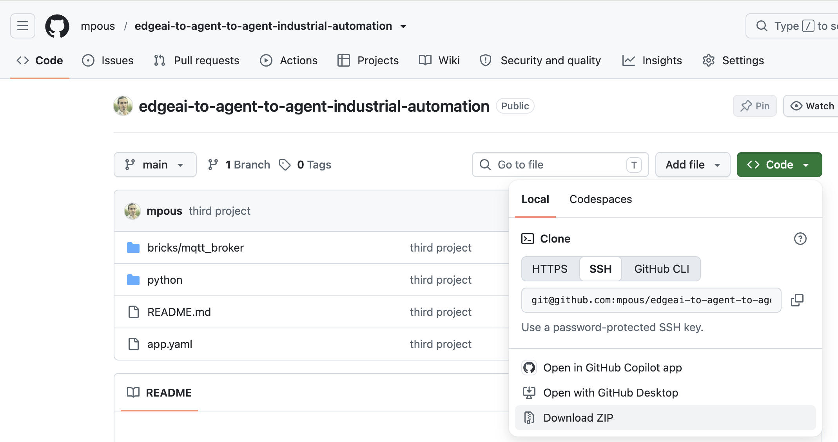Click the repository title heading
838x442 pixels.
pyautogui.click(x=314, y=106)
